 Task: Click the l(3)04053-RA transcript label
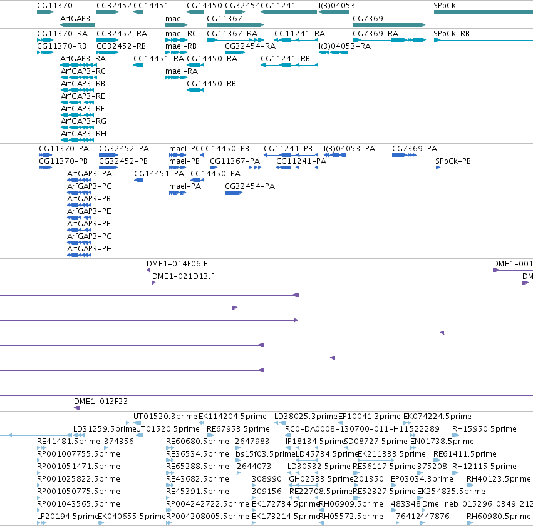(344, 46)
